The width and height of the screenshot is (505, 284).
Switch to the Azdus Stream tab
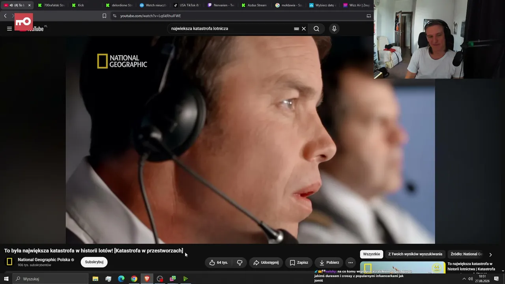(x=255, y=5)
